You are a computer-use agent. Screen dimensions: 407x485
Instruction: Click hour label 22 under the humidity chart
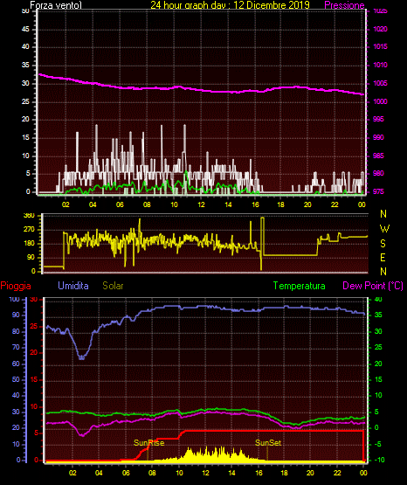pos(337,473)
